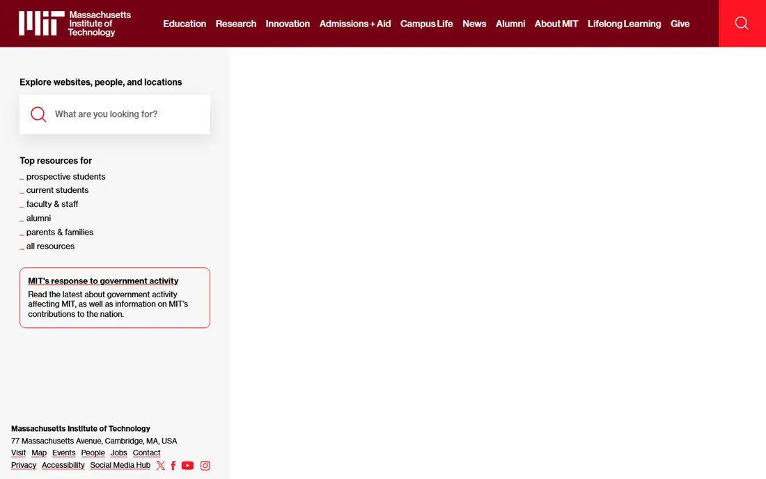Viewport: 766px width, 479px height.
Task: Follow the Map footer link
Action: 39,453
